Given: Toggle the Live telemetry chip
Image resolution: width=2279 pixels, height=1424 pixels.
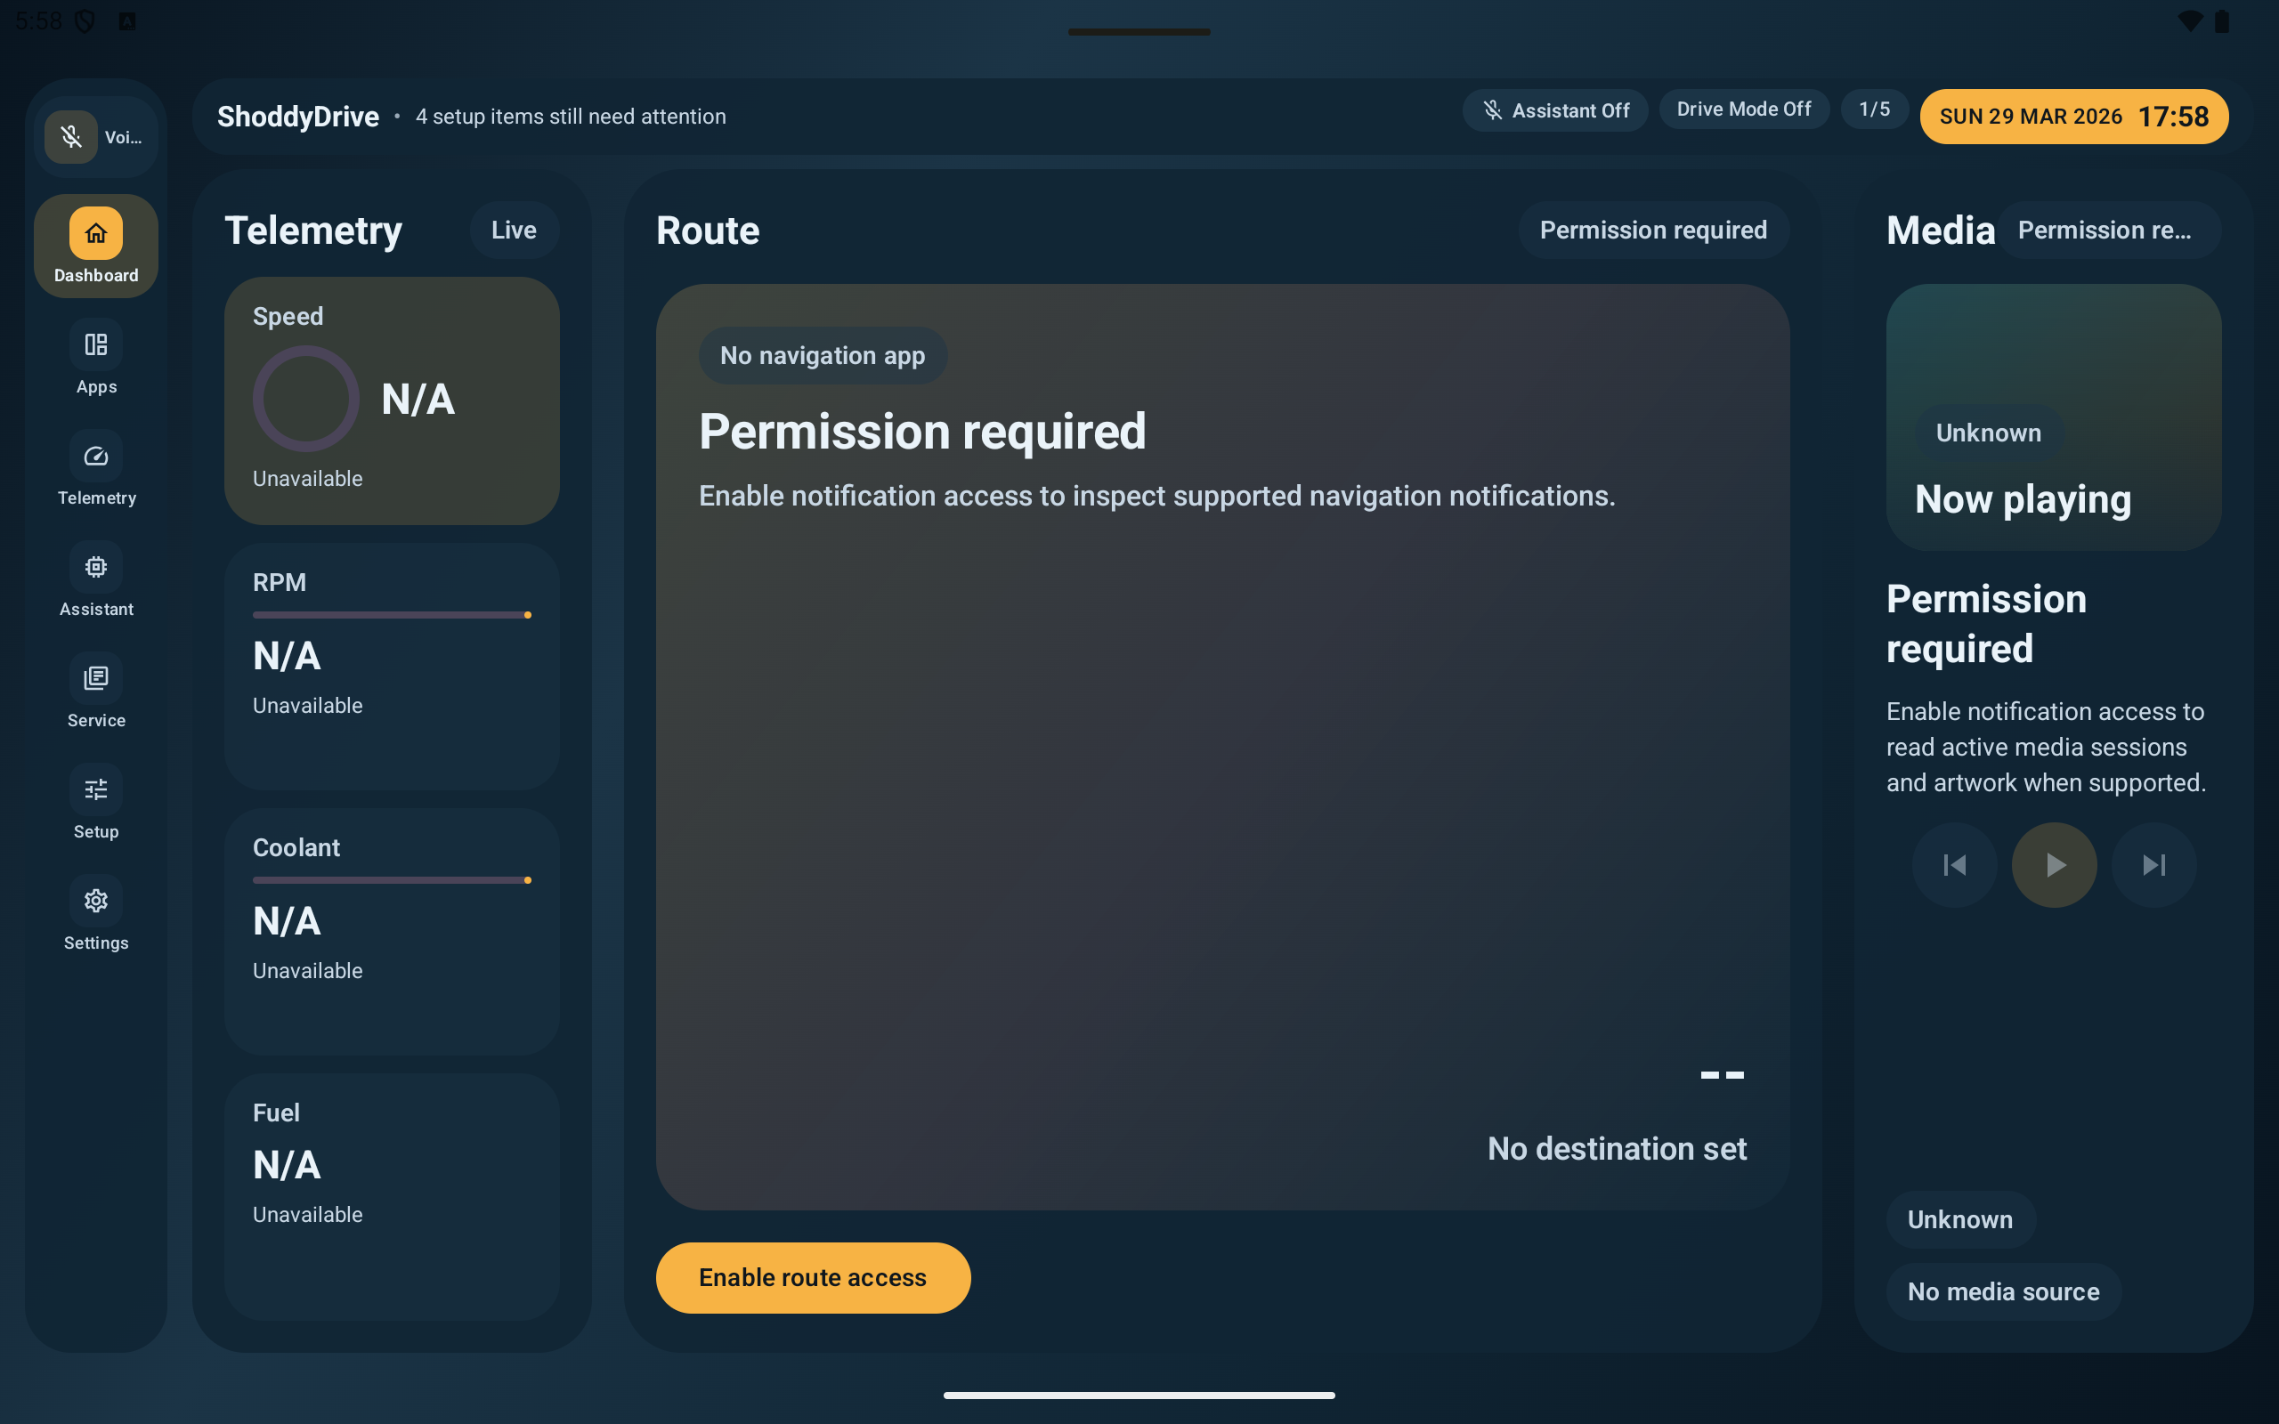Looking at the screenshot, I should [514, 230].
